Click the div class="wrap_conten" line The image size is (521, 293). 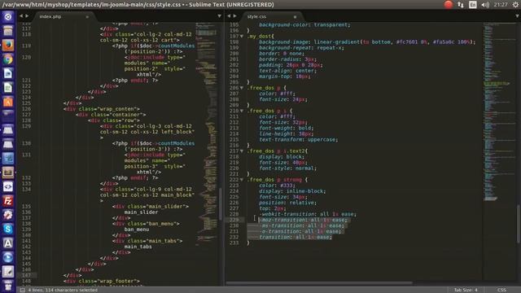102,109
